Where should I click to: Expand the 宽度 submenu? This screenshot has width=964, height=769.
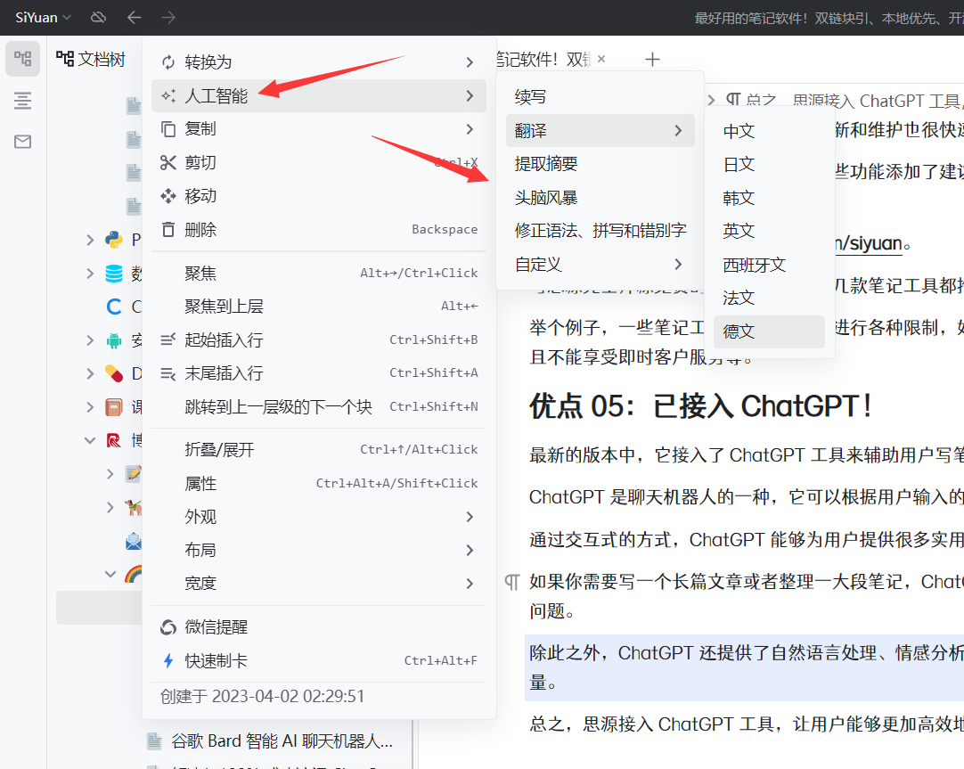pyautogui.click(x=318, y=584)
